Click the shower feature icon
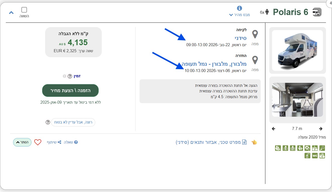This screenshot has height=192, width=332. (x=307, y=156)
